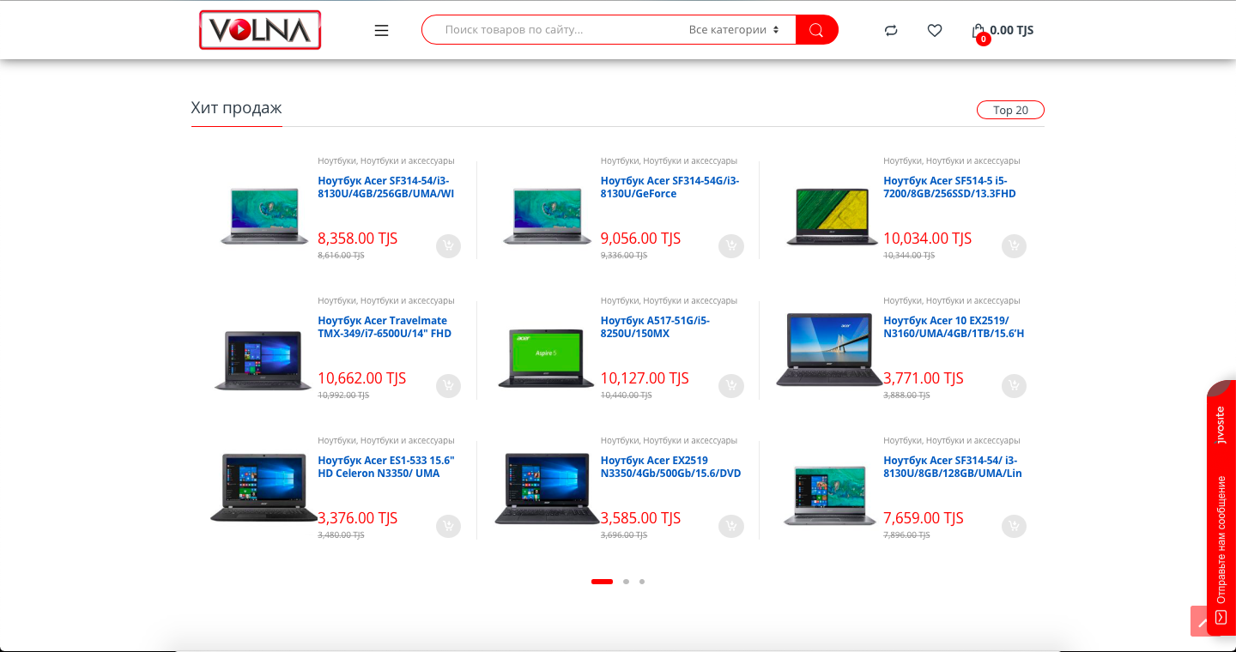Go to first carousel page indicator
Image resolution: width=1236 pixels, height=652 pixels.
[602, 582]
